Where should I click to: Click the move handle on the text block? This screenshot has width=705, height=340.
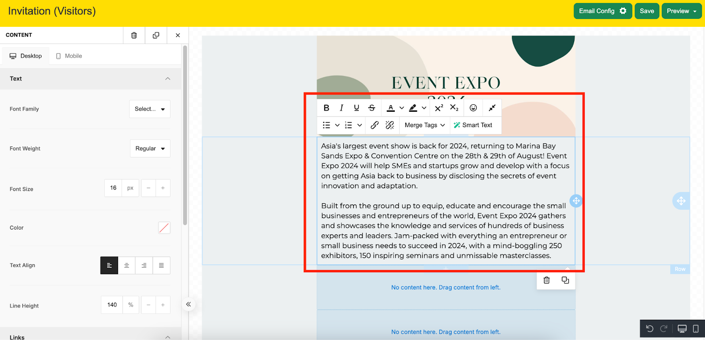click(x=576, y=201)
